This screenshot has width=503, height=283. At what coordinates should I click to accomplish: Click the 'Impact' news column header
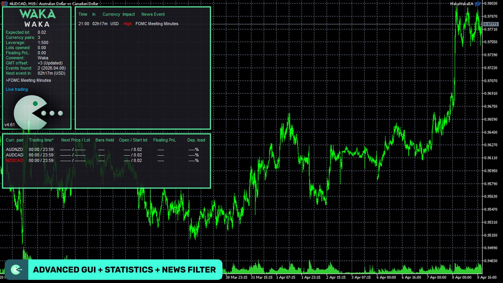[129, 14]
